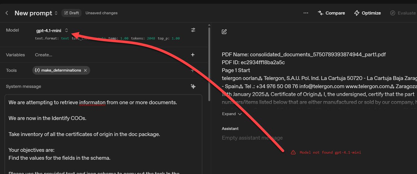This screenshot has width=417, height=174.
Task: Click the Tools label
Action: 11,70
